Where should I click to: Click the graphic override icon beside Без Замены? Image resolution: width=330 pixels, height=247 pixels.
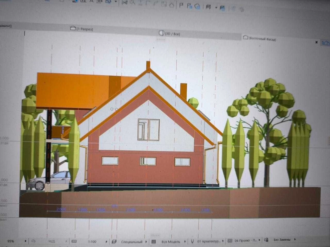(266, 240)
